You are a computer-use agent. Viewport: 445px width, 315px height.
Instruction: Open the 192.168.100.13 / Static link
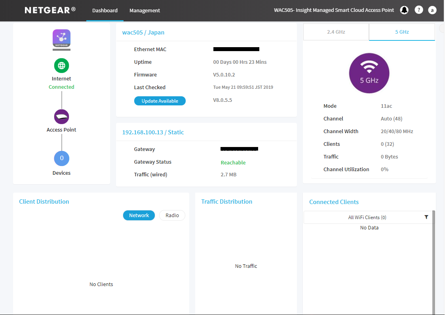click(x=153, y=132)
